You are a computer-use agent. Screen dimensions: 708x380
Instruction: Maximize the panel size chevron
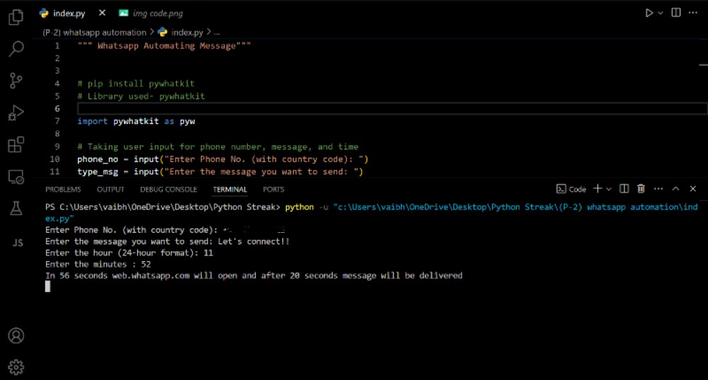(675, 189)
